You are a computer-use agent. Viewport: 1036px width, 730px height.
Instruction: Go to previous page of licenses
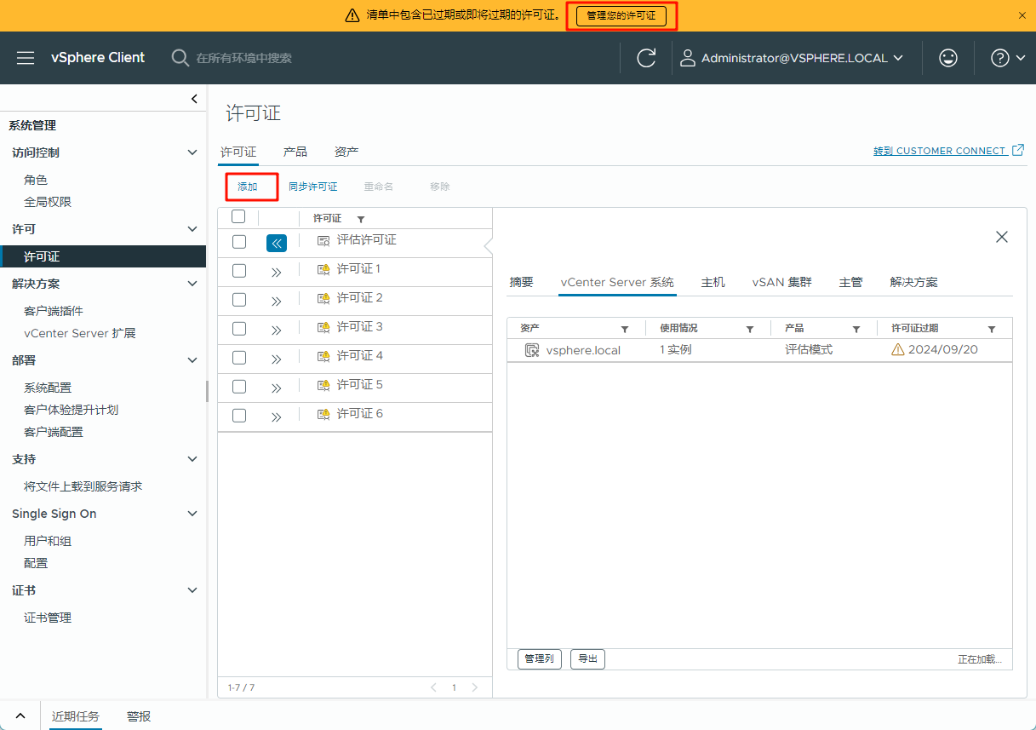tap(433, 687)
